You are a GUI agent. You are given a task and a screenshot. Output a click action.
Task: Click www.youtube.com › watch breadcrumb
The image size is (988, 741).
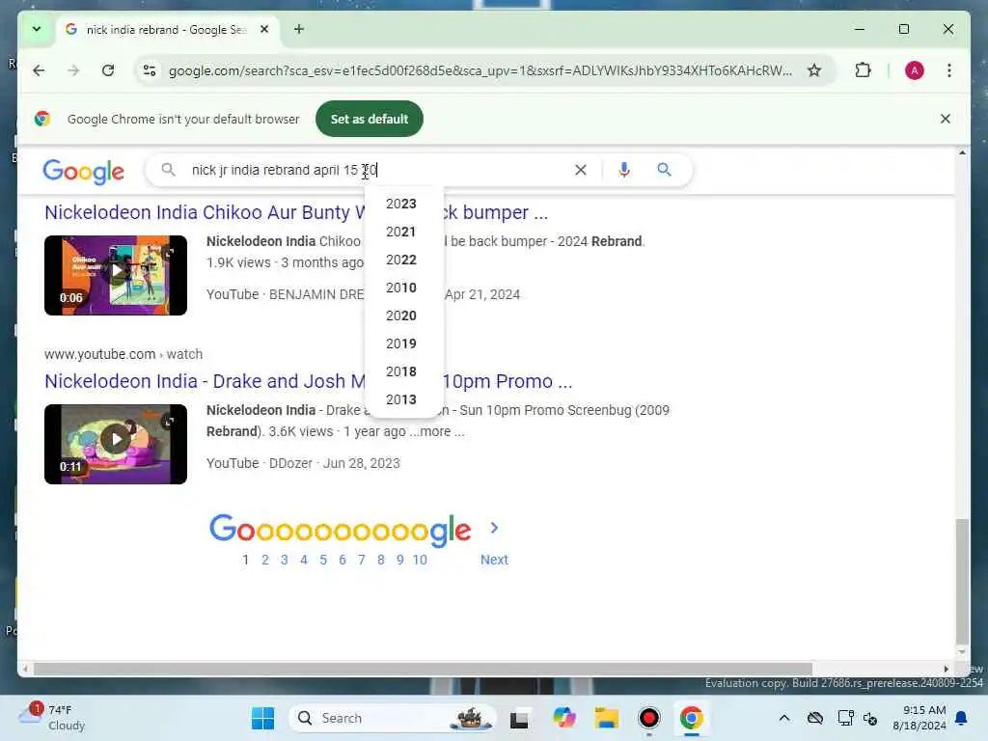(123, 354)
